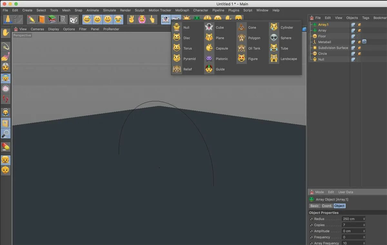Screen dimensions: 387x245
Task: Create a Platonic primitive from the palette
Action: pos(216,59)
